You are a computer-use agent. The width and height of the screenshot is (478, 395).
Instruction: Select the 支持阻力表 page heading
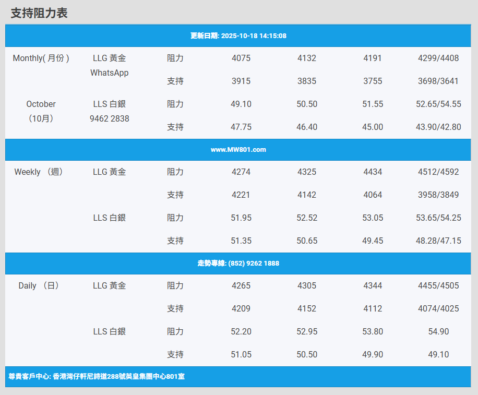click(39, 13)
